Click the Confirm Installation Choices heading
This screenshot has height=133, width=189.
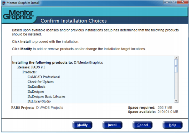click(x=74, y=21)
